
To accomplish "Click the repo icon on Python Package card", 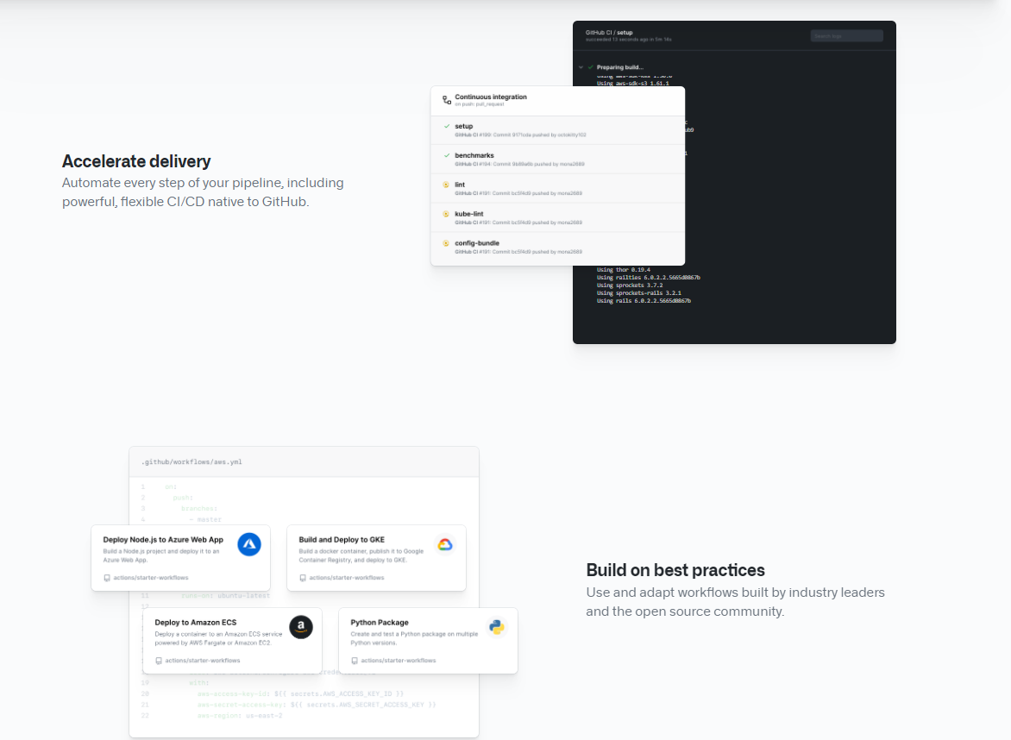I will [354, 661].
